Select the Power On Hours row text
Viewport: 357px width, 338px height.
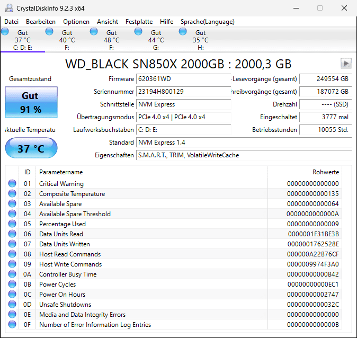click(x=62, y=294)
